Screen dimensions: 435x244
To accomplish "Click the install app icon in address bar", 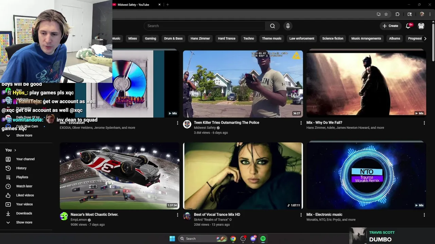I will click(379, 14).
